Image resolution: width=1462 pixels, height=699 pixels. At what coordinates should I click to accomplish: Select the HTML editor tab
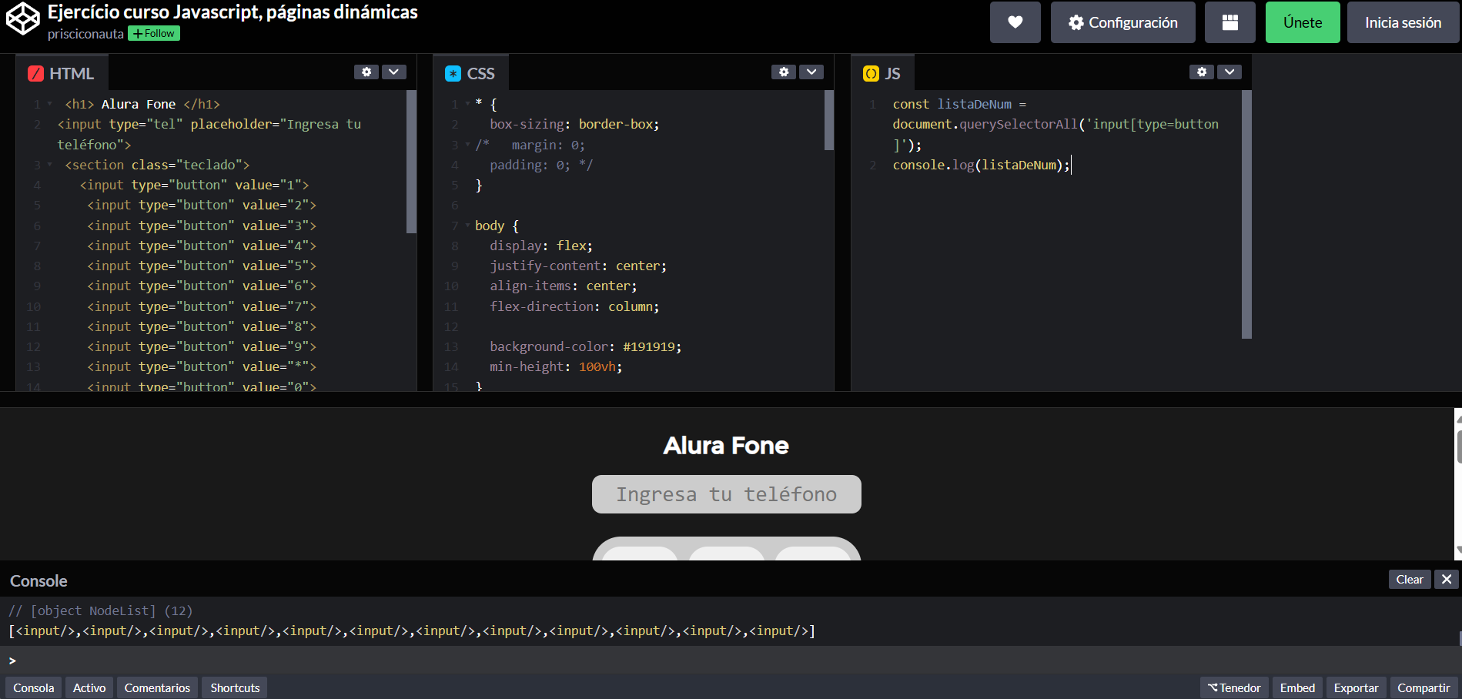click(62, 73)
